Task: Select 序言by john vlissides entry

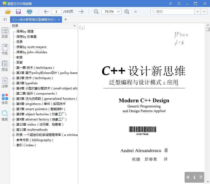Action: coord(32,52)
